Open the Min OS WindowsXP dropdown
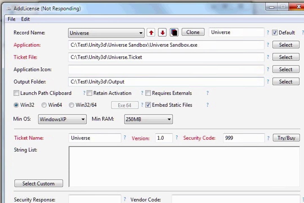 tap(62, 119)
